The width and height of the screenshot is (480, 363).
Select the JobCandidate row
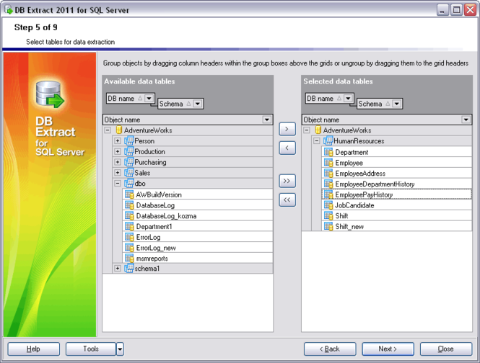coord(397,205)
